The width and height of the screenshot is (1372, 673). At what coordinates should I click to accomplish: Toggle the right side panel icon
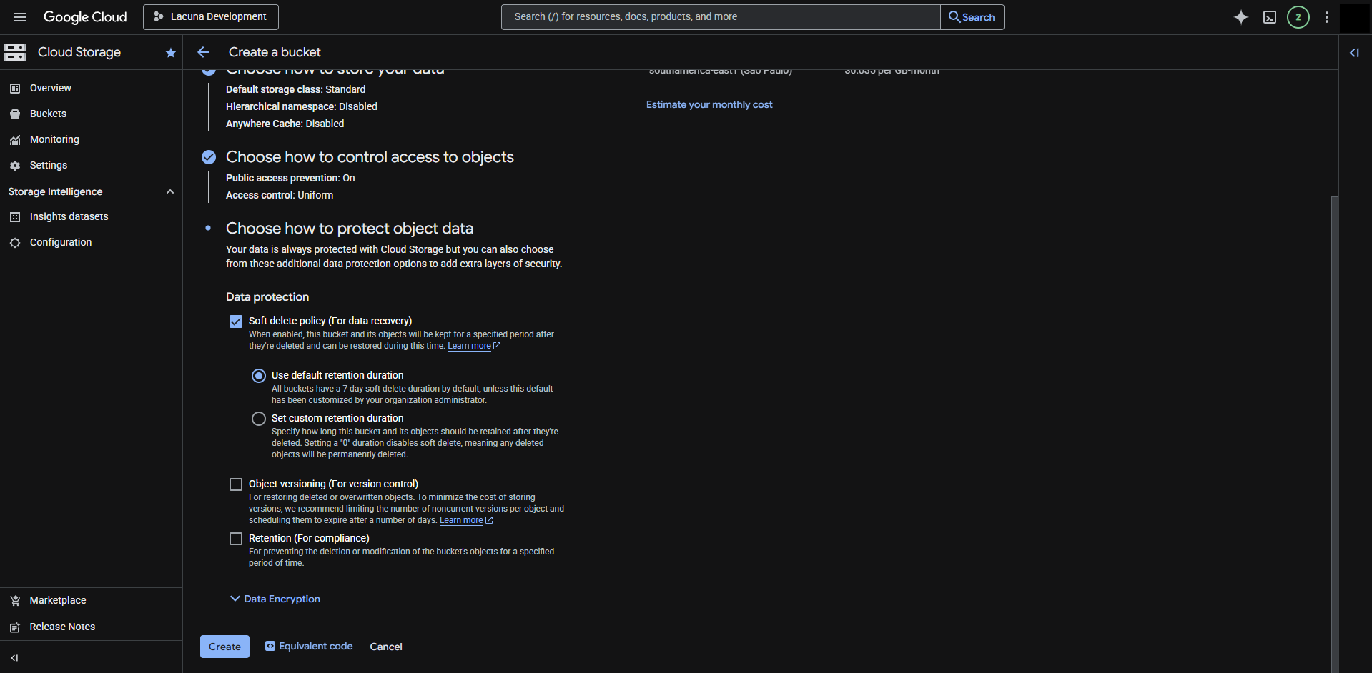1354,53
